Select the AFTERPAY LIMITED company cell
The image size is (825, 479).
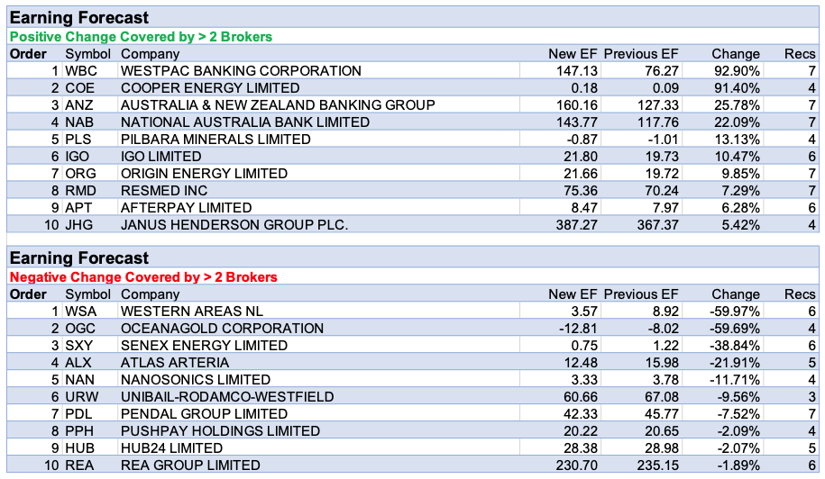(186, 208)
